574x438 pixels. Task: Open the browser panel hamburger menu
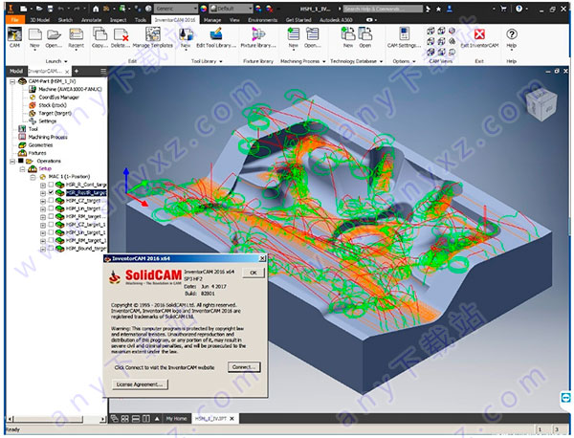103,71
